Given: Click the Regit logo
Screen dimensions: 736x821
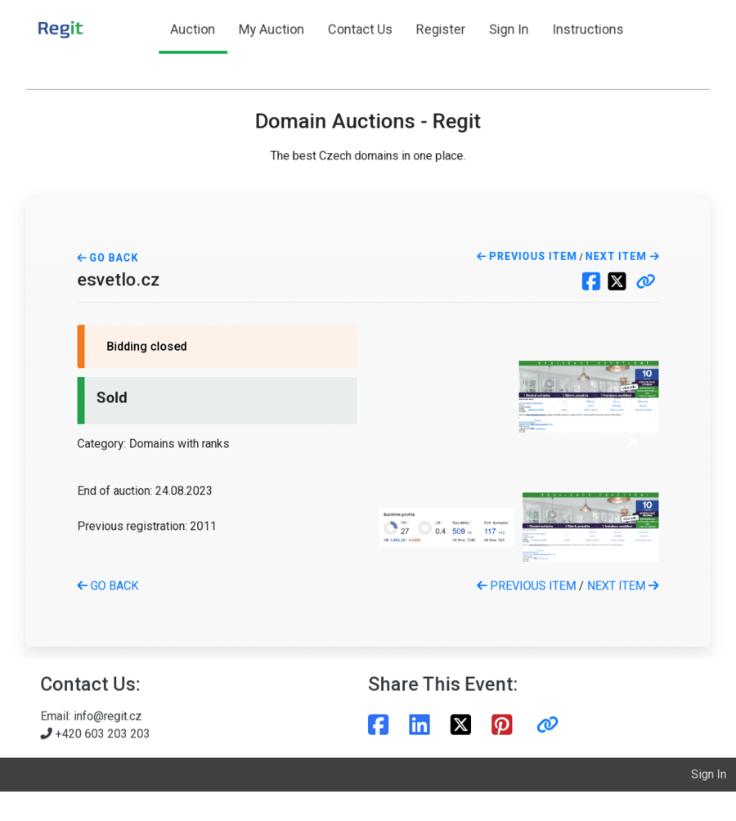Looking at the screenshot, I should [61, 29].
